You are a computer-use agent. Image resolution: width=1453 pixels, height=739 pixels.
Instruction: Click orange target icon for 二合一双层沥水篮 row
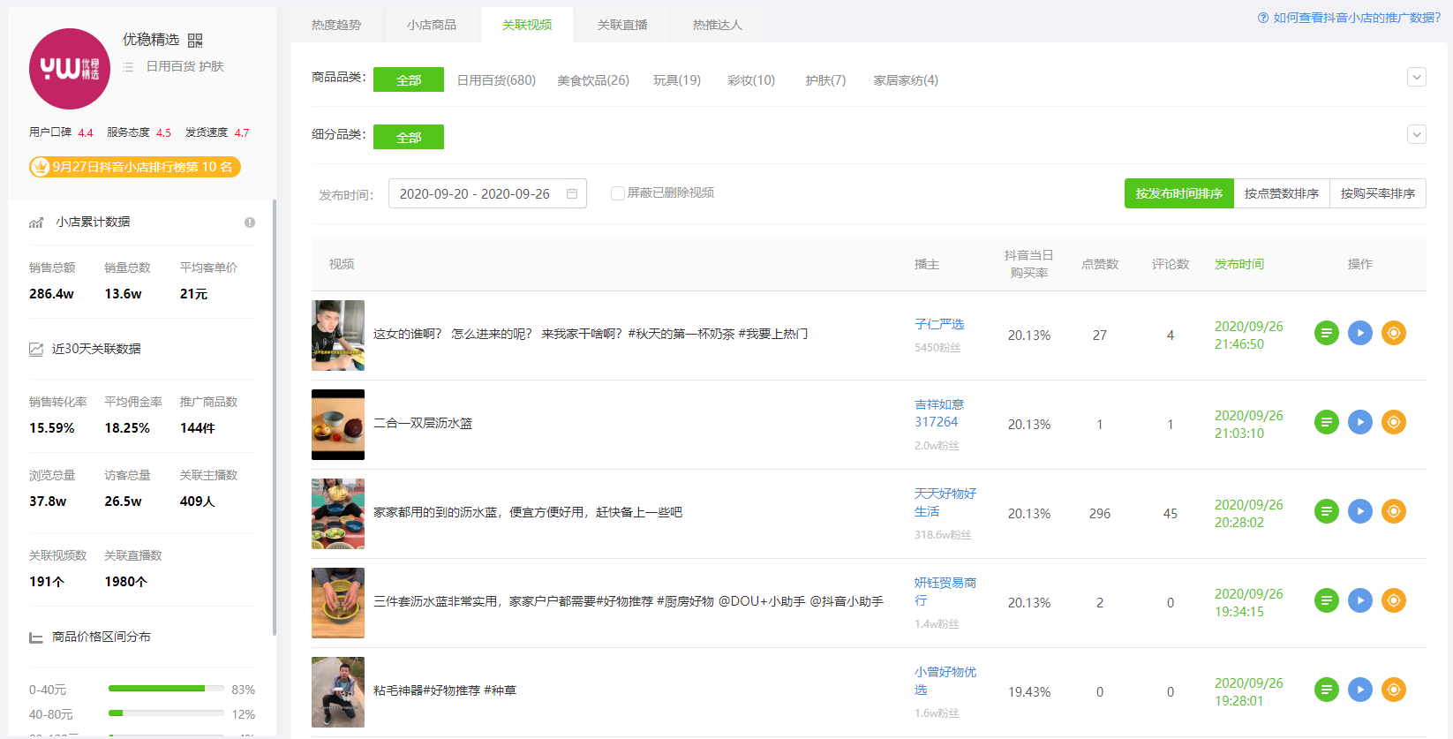click(1394, 422)
